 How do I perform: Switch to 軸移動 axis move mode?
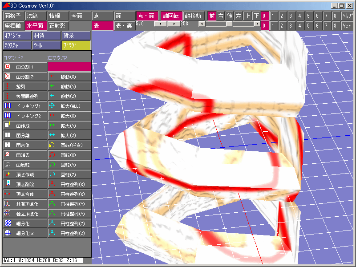[194, 16]
